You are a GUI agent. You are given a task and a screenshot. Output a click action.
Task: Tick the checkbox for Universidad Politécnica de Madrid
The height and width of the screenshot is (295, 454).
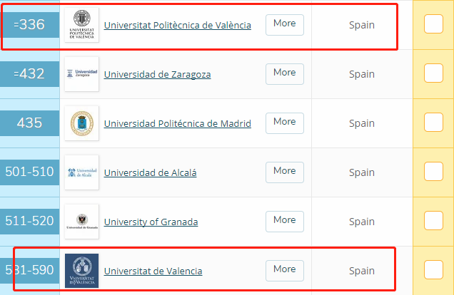pos(433,123)
